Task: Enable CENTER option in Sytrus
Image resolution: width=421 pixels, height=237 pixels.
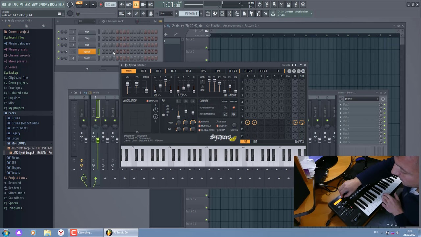Action: 221,122
